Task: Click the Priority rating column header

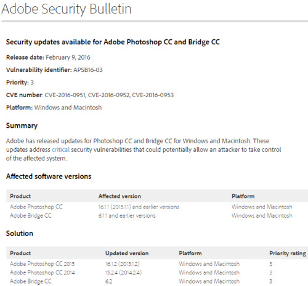Action: pos(288,253)
